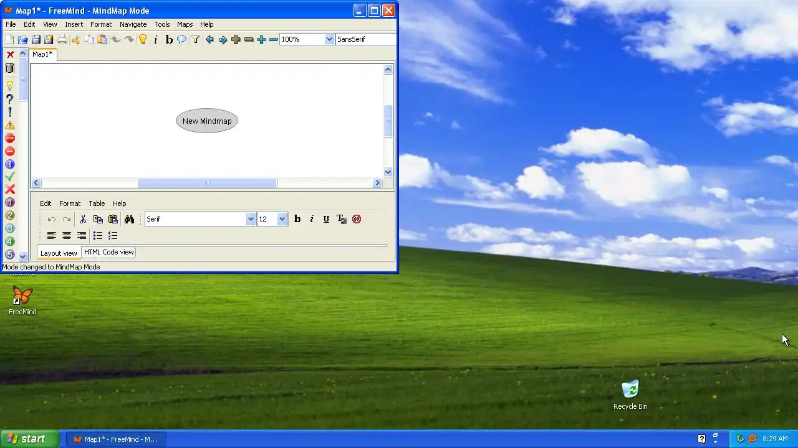This screenshot has height=448, width=798.
Task: Pick text color in the note editor
Action: pos(341,219)
